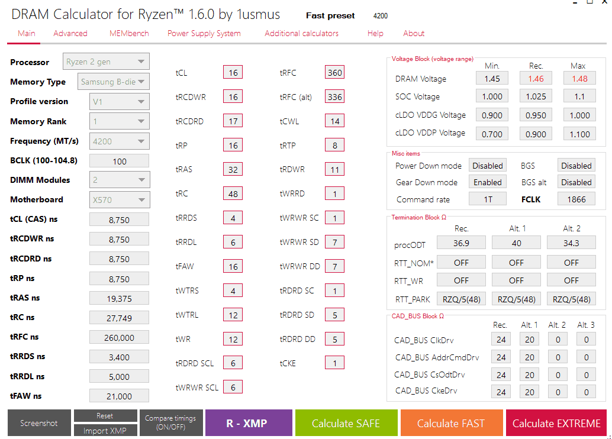
Task: Click procODT Alt. 2 value 34.3
Action: tap(571, 243)
